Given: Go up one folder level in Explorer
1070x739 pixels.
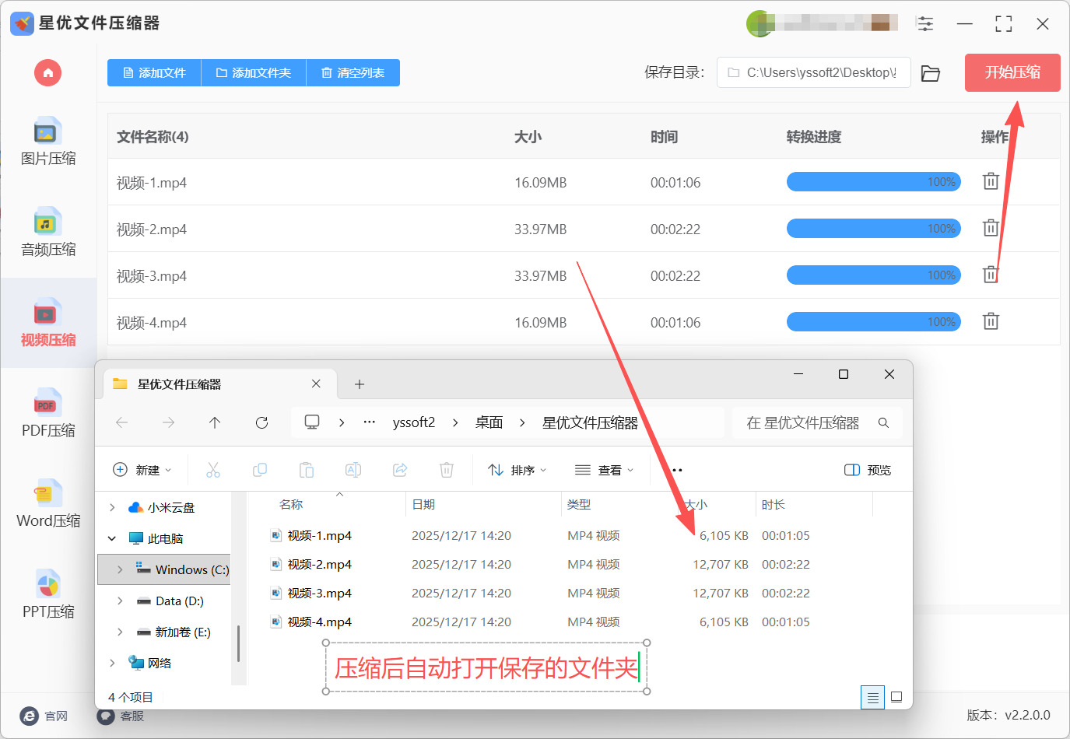Looking at the screenshot, I should click(215, 422).
